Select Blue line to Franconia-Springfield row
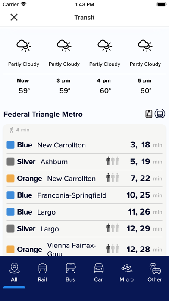The width and height of the screenshot is (169, 301). pyautogui.click(x=84, y=195)
